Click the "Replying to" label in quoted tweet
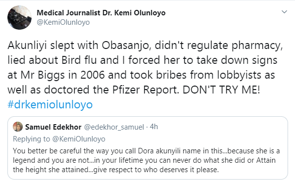 pos(32,139)
